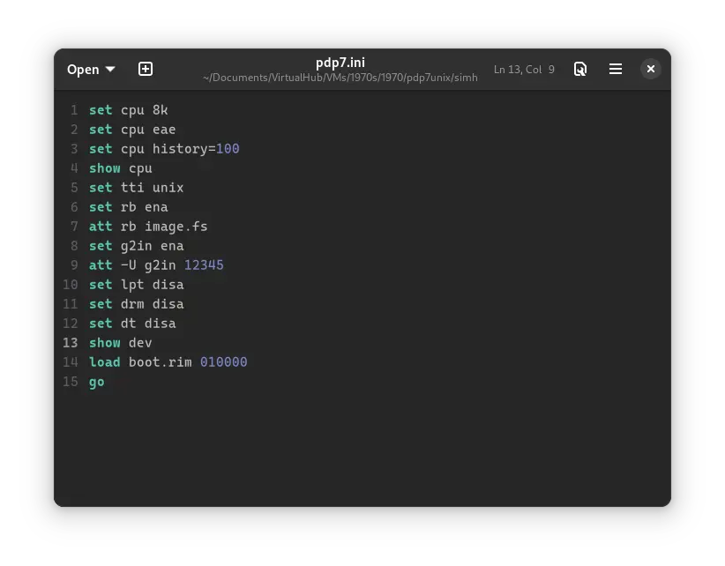725x566 pixels.
Task: Close the pdp7.ini editor window
Action: pos(650,69)
